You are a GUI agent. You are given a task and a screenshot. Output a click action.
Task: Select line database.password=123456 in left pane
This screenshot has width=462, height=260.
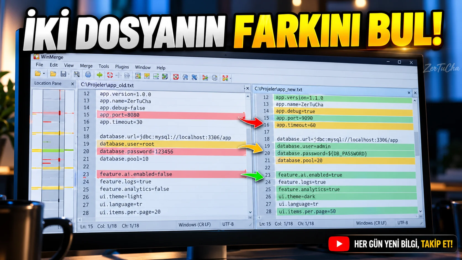[171, 151]
